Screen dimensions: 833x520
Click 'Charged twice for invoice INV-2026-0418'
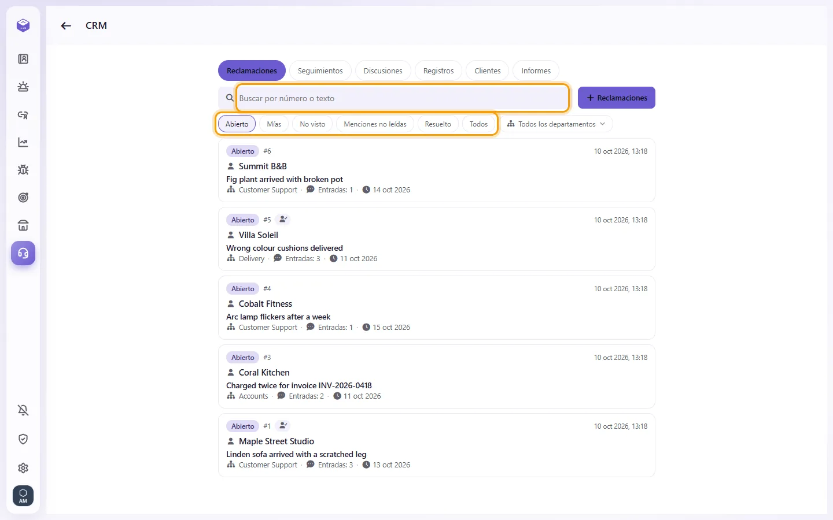(299, 385)
